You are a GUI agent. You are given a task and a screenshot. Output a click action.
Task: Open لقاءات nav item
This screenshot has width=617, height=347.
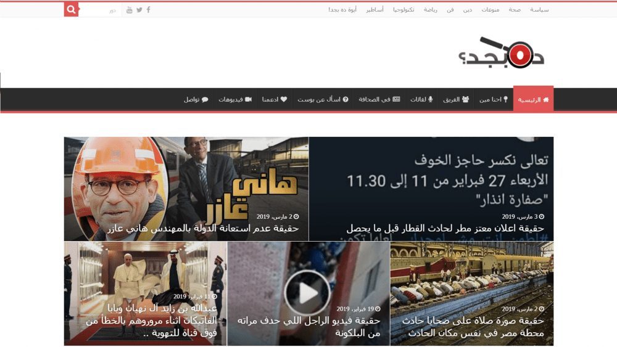click(x=421, y=99)
